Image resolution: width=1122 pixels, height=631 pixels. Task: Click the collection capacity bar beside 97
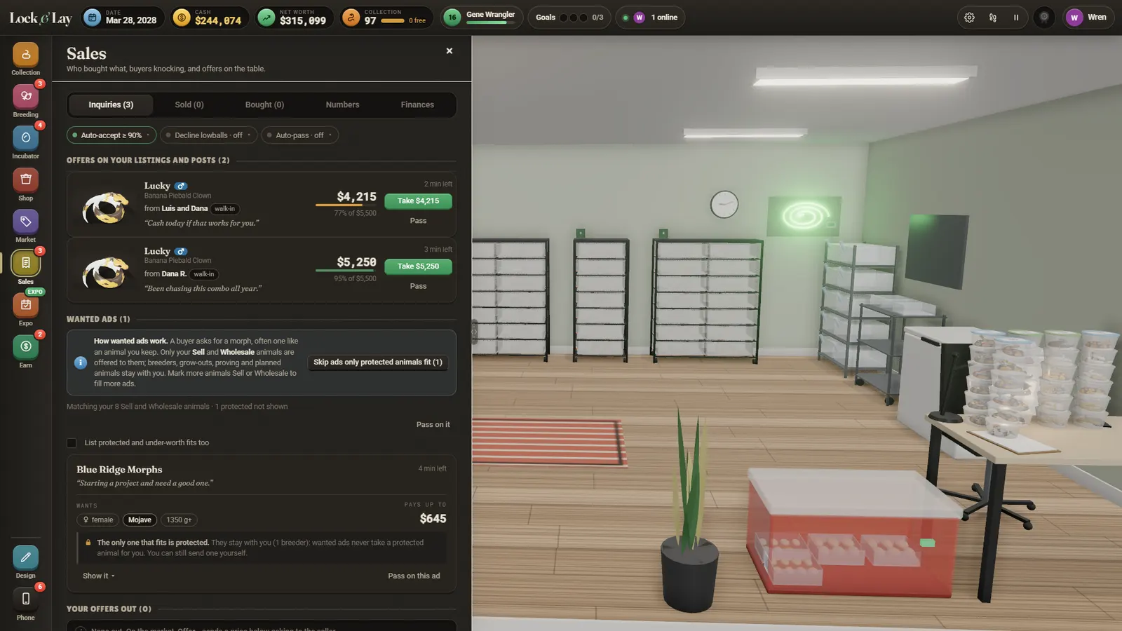(393, 21)
